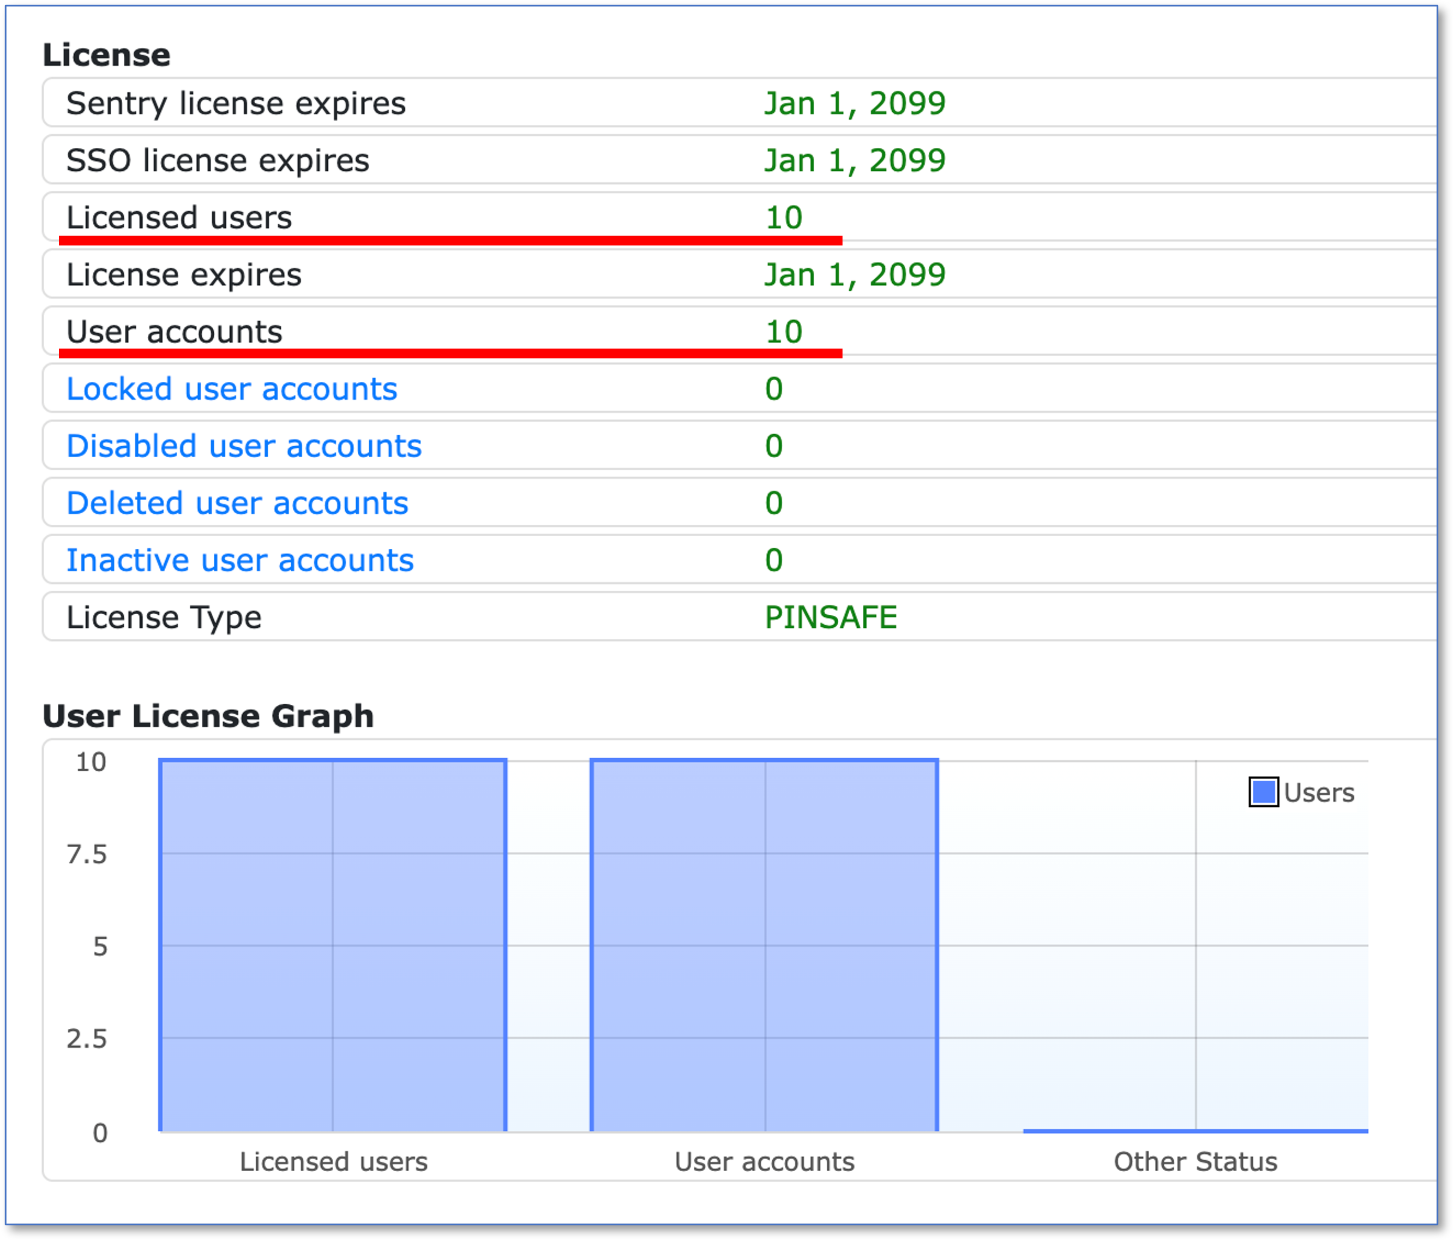The height and width of the screenshot is (1241, 1454).
Task: Click the 7.5 y-axis tick label
Action: 86,854
